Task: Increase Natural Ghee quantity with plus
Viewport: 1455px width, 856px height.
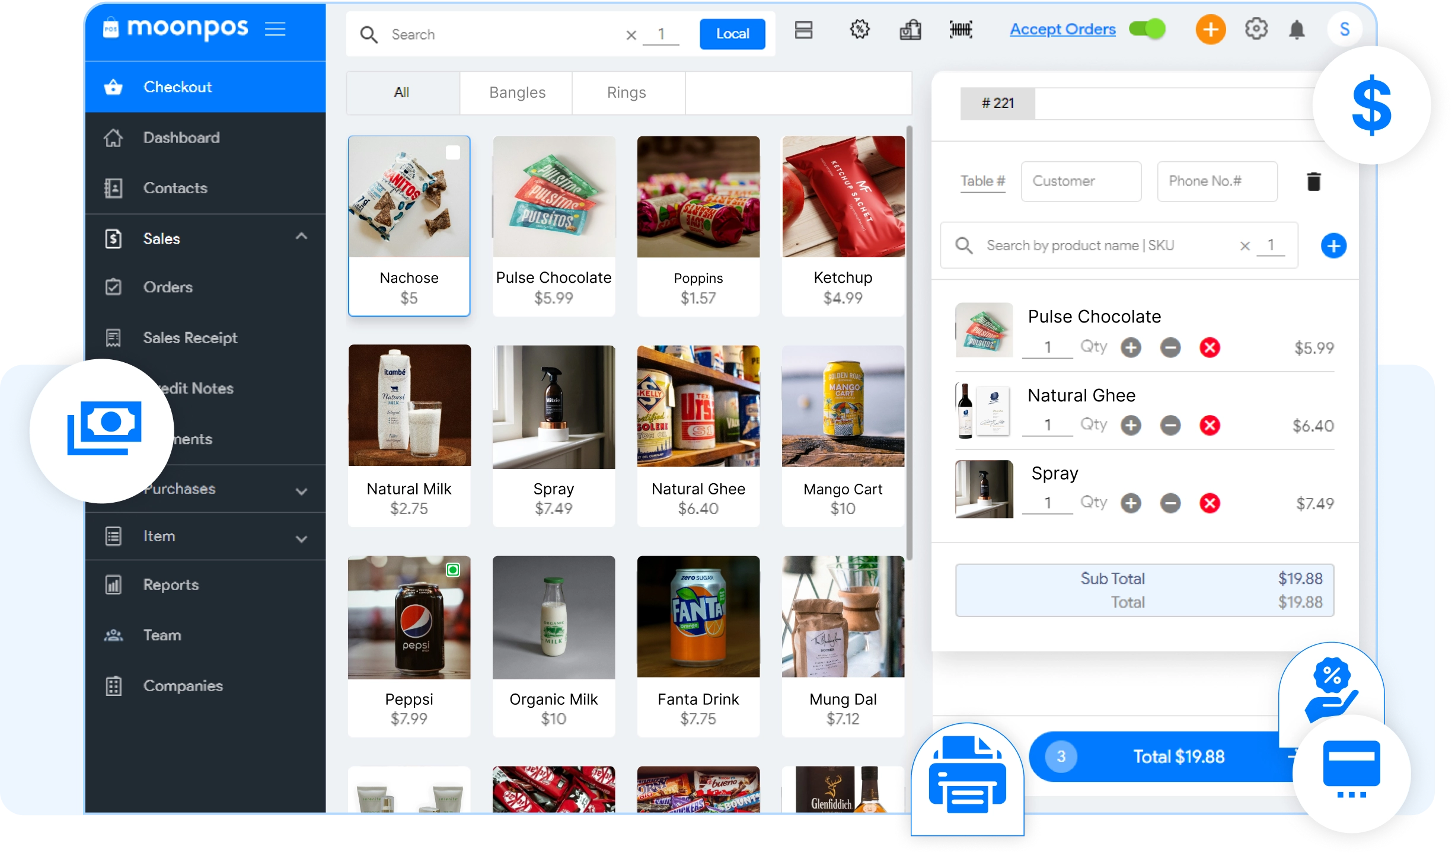Action: pos(1131,425)
